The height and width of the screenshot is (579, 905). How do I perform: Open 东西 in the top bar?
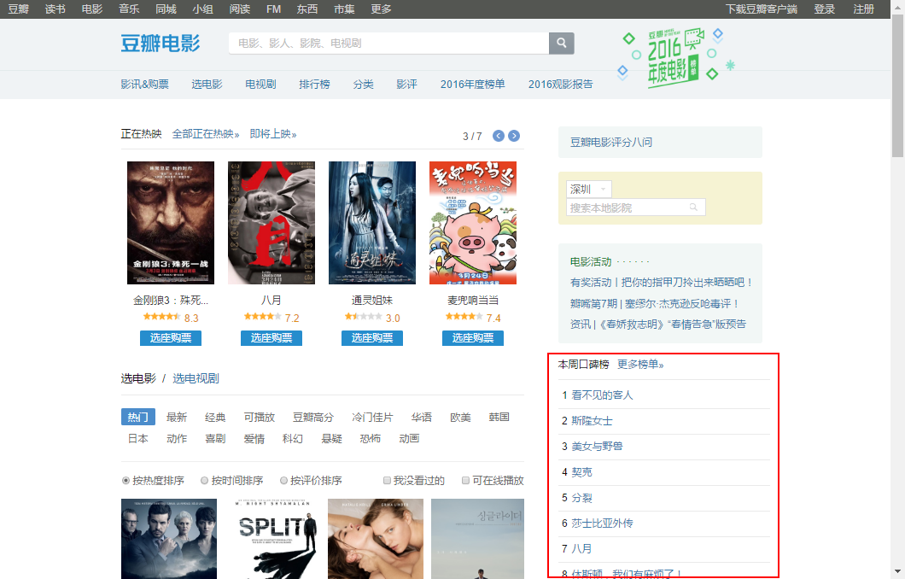pos(307,9)
